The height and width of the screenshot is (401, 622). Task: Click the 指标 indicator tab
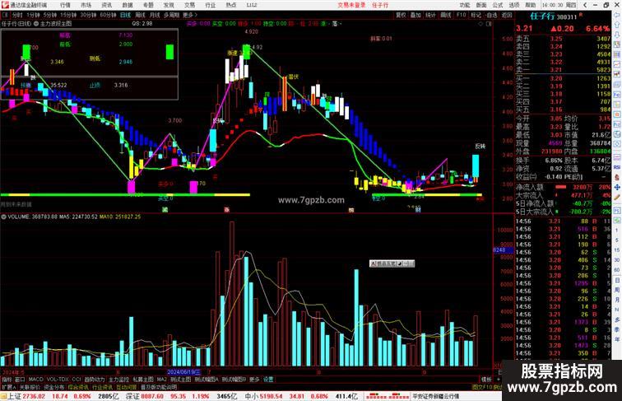7,380
